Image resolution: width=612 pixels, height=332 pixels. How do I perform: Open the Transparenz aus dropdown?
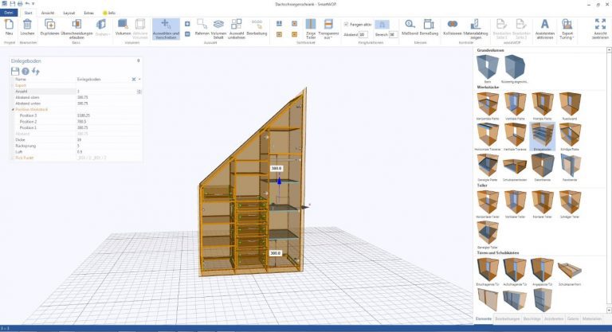coord(328,29)
